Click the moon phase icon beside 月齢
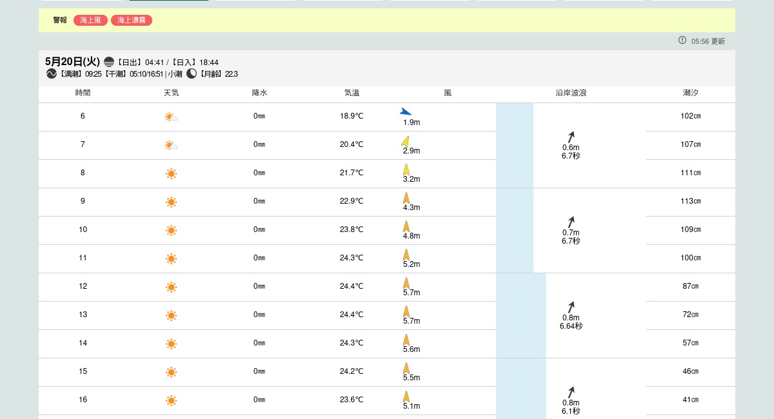This screenshot has width=774, height=419. point(192,74)
